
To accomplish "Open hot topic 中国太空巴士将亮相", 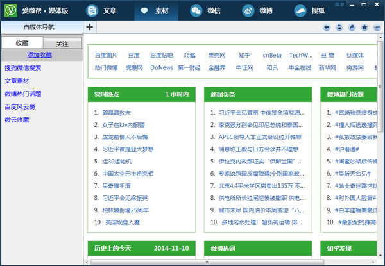I will pyautogui.click(x=128, y=174).
